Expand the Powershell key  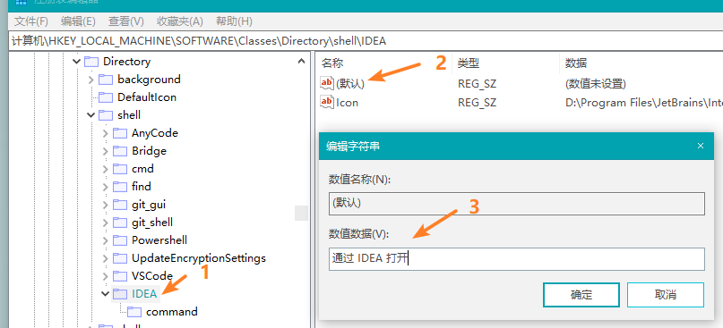click(105, 240)
